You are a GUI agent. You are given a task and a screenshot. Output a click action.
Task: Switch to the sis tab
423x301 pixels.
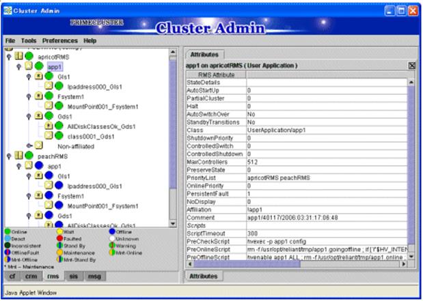tap(73, 276)
